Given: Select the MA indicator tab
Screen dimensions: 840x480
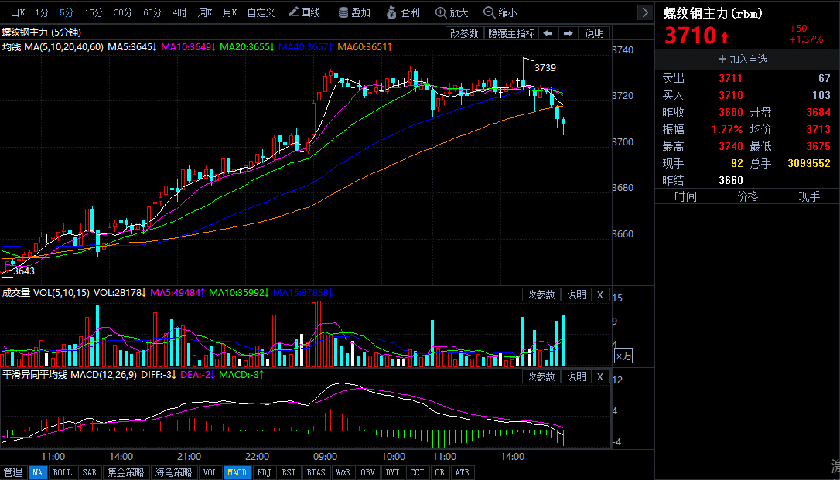Looking at the screenshot, I should [37, 472].
